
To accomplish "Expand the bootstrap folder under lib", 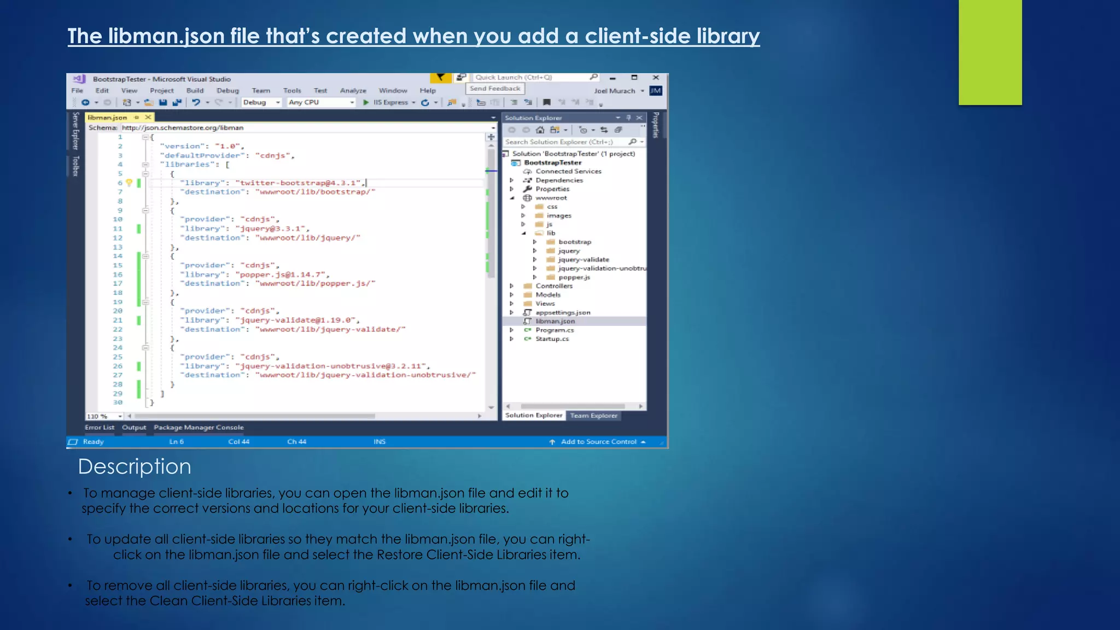I will (x=535, y=242).
